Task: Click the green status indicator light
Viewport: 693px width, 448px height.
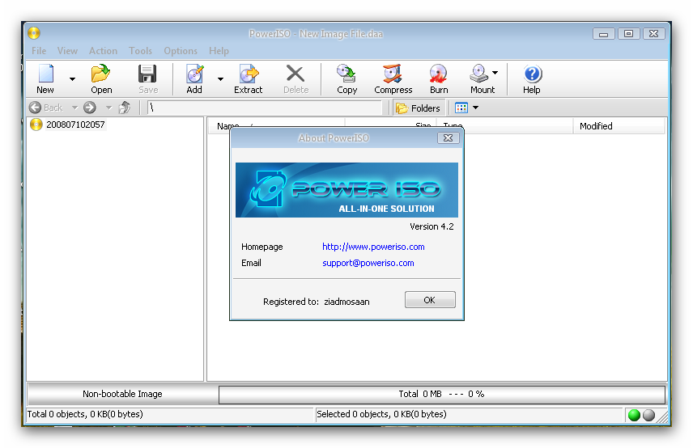Action: pos(634,415)
